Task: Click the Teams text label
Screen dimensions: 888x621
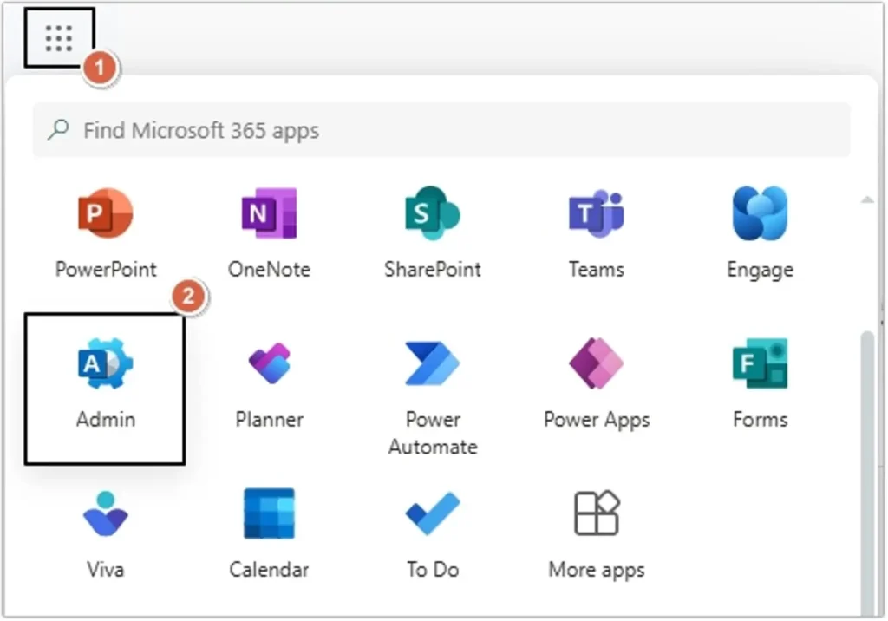Action: [x=597, y=270]
